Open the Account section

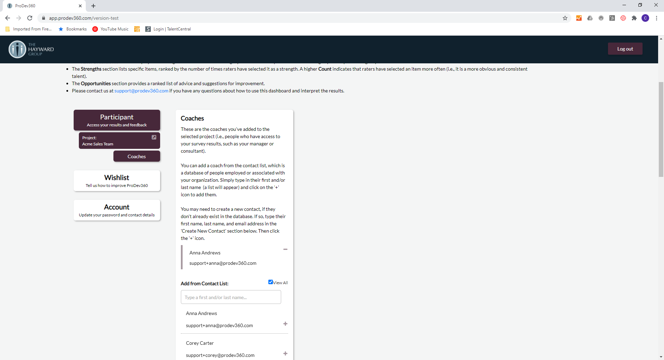pyautogui.click(x=117, y=210)
